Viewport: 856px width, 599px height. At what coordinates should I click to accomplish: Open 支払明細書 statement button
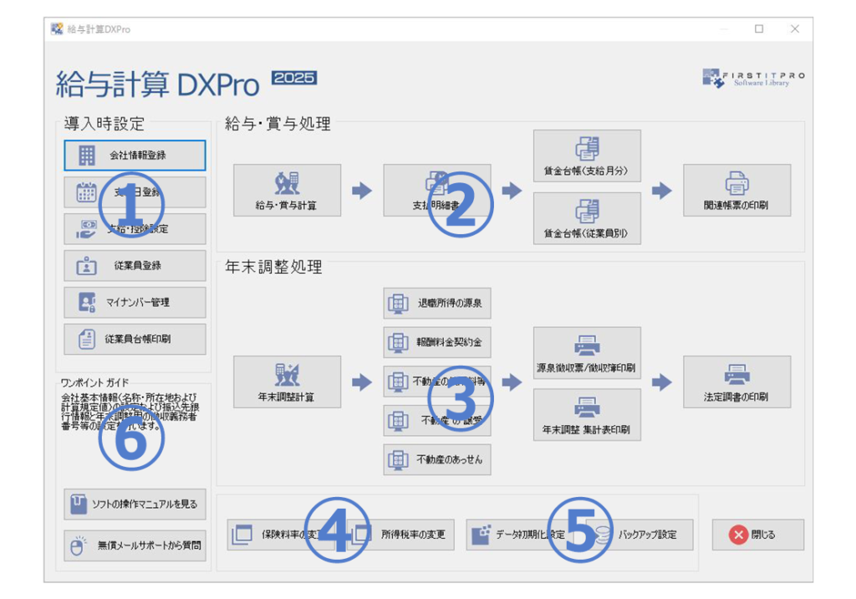(436, 190)
